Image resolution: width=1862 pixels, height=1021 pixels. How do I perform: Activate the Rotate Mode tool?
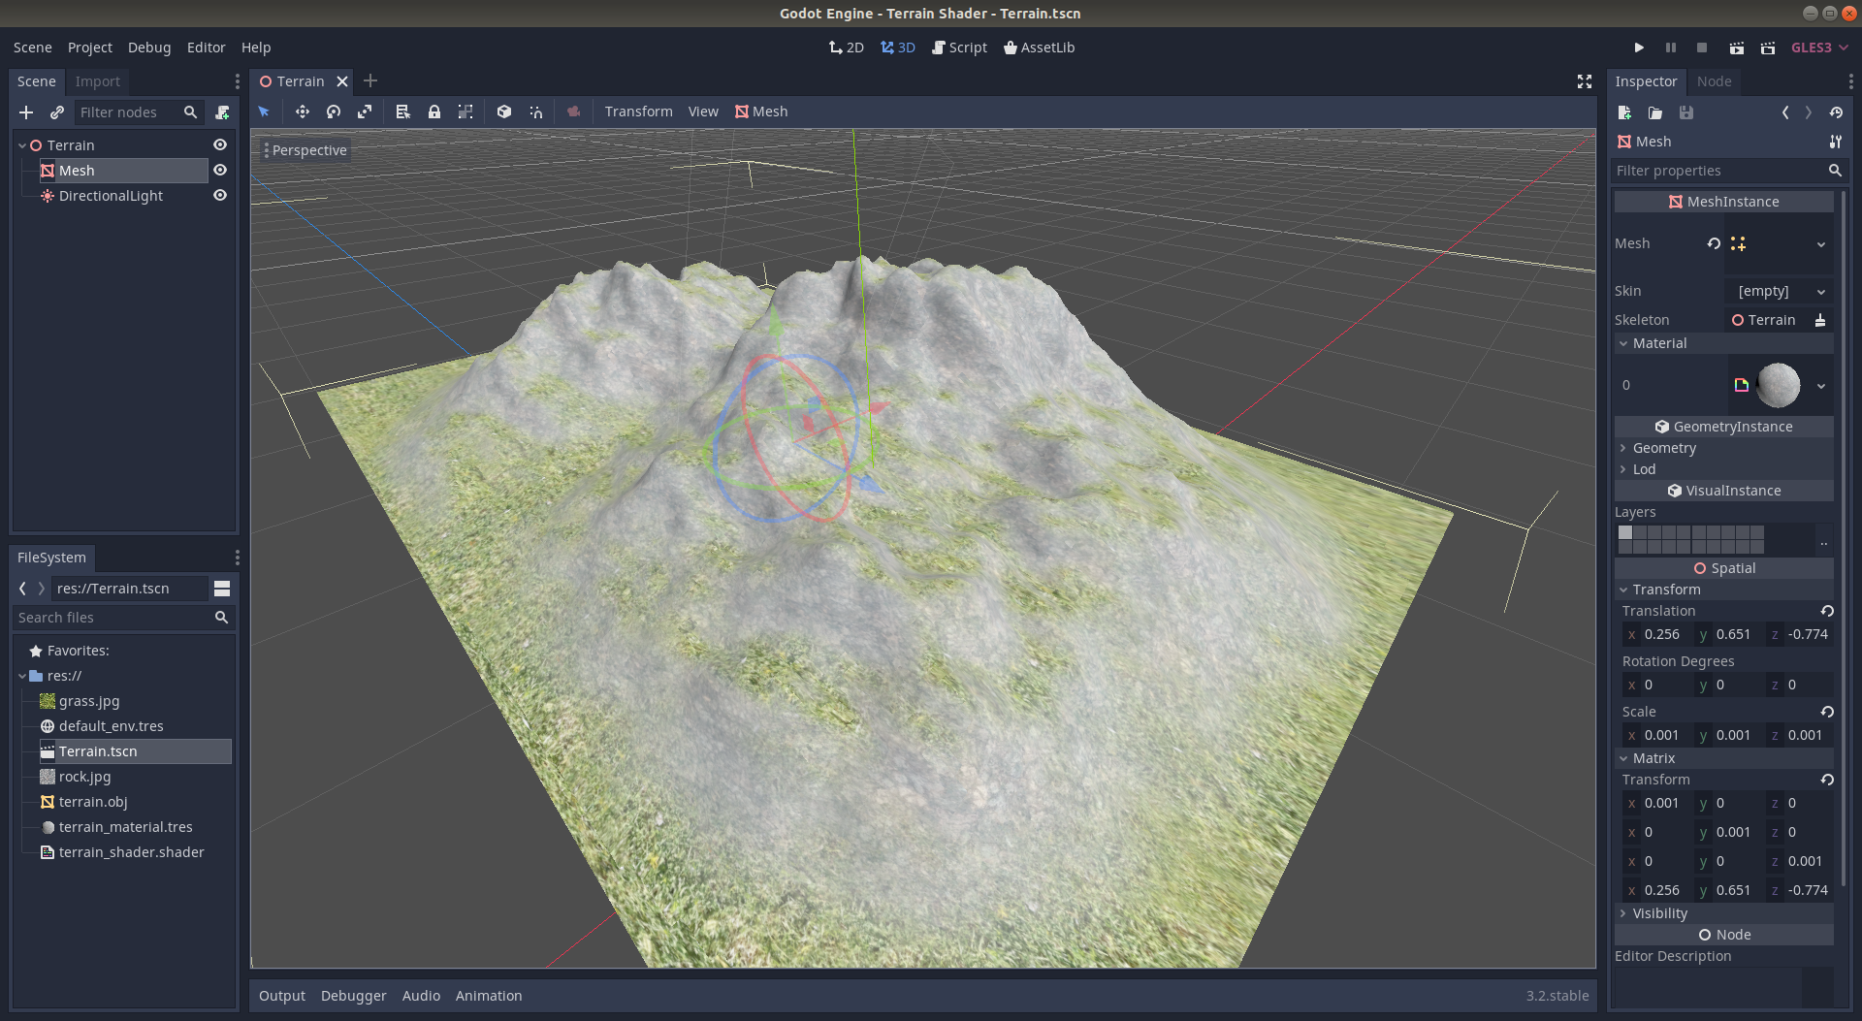(x=334, y=112)
